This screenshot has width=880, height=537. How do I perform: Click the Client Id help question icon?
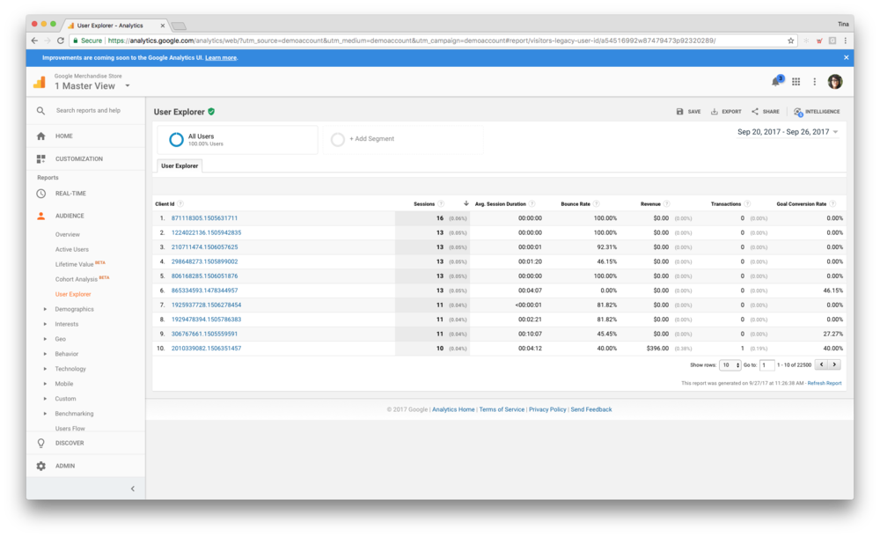pos(180,204)
